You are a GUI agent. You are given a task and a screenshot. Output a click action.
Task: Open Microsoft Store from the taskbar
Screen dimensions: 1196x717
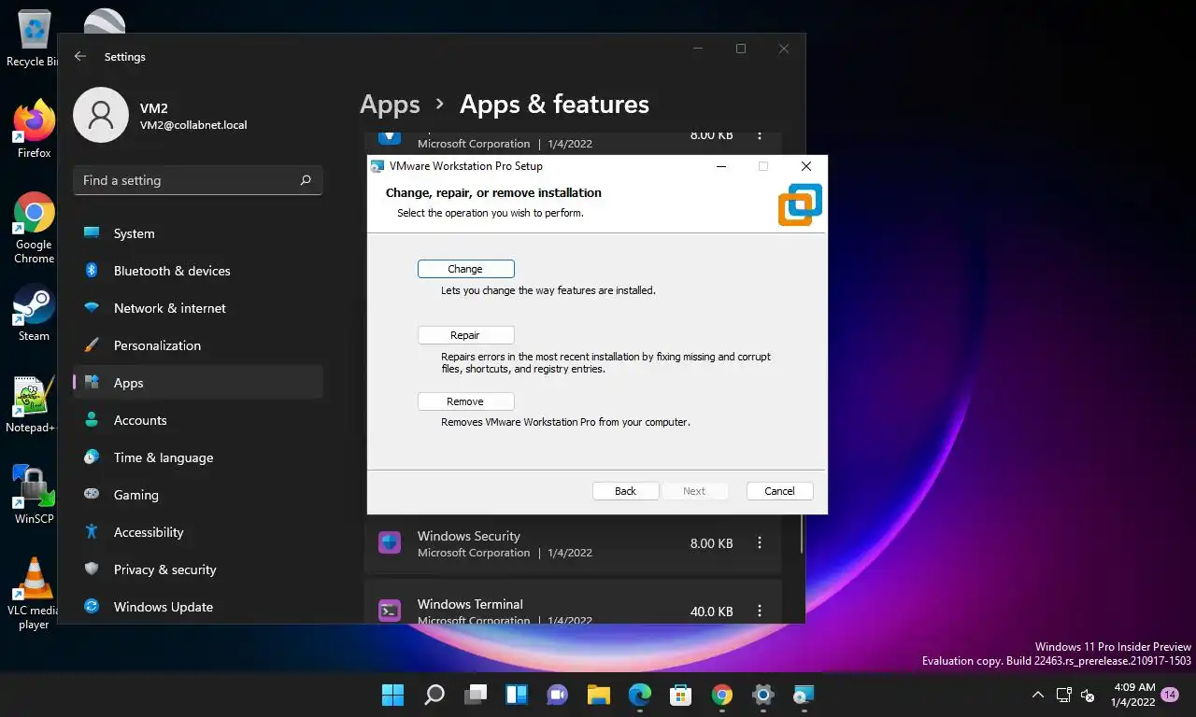681,695
